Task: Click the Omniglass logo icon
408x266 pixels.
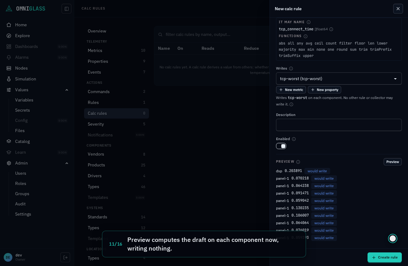Action: click(9, 9)
